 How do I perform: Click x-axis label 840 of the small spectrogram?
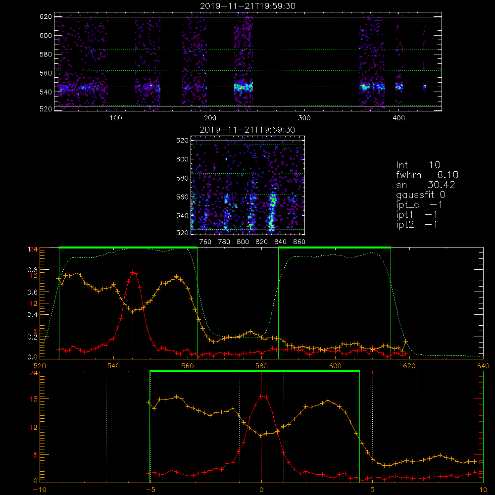pos(280,242)
